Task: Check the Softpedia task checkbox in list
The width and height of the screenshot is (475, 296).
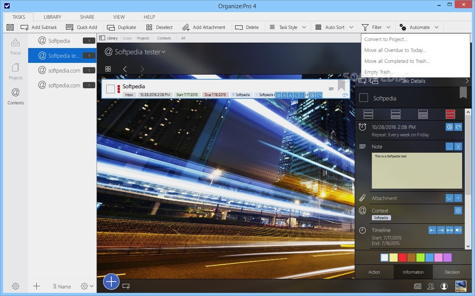Action: click(111, 89)
